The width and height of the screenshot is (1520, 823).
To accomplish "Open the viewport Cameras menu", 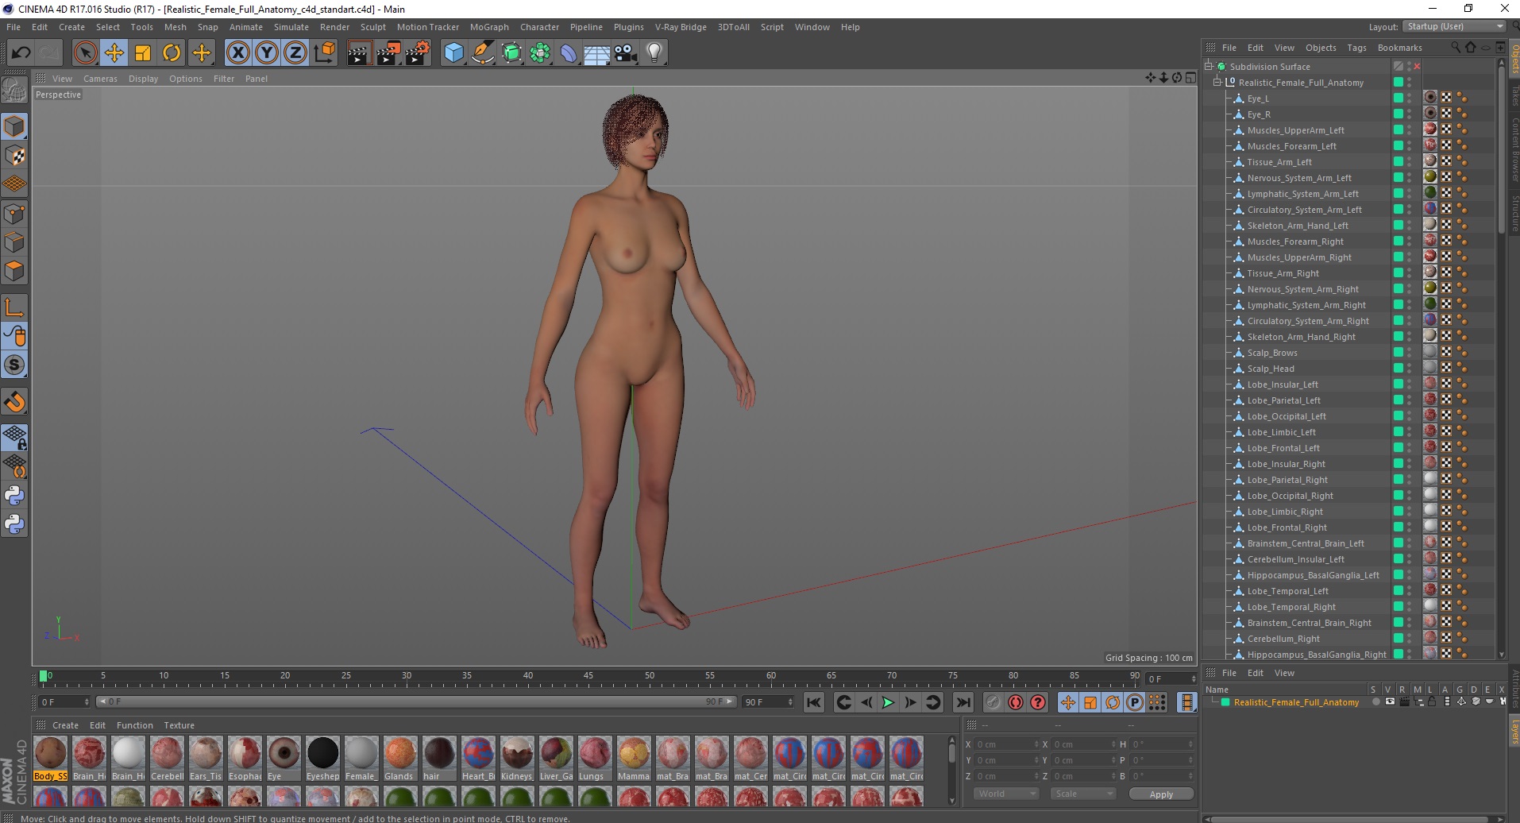I will (x=100, y=79).
